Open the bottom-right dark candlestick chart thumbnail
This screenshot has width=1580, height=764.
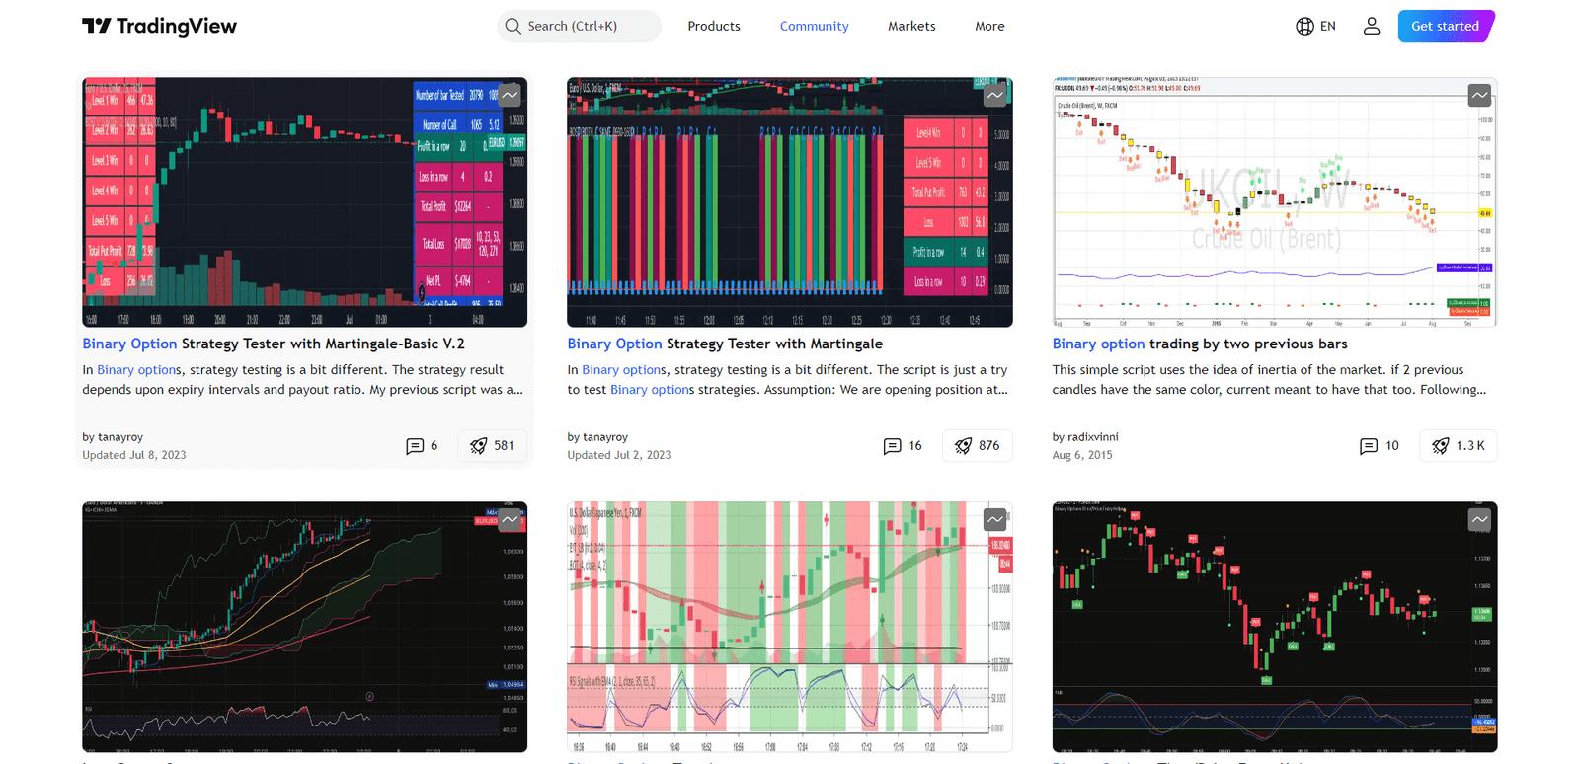(1275, 627)
